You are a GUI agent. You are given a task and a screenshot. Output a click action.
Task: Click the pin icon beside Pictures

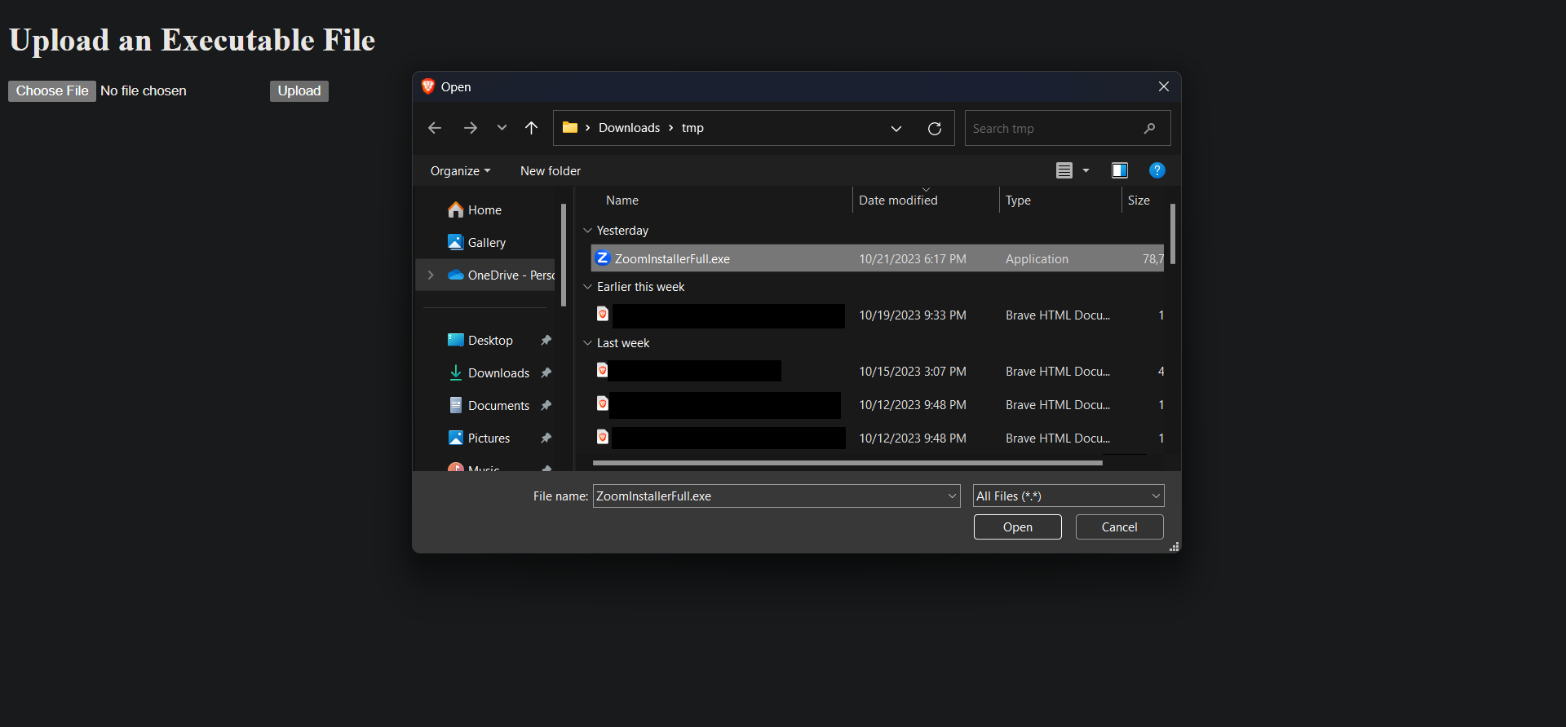coord(546,438)
